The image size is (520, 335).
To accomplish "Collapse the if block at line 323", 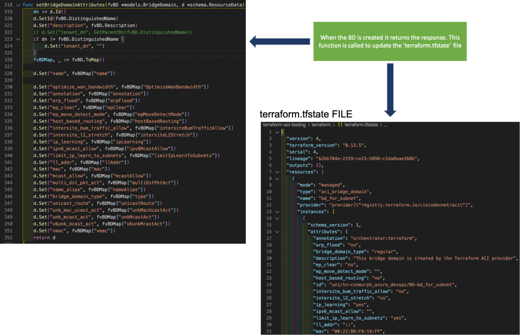I will pos(18,39).
